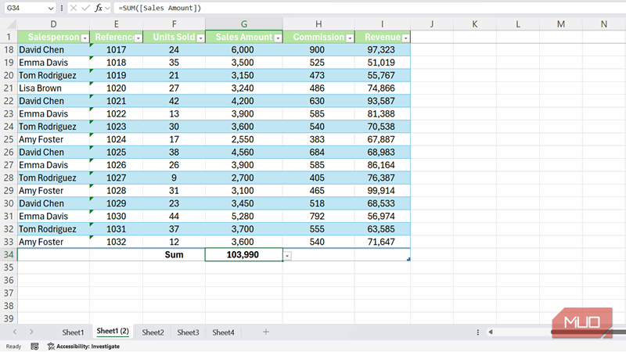This screenshot has width=626, height=352.
Task: Click the Insert Function fx icon
Action: click(99, 8)
